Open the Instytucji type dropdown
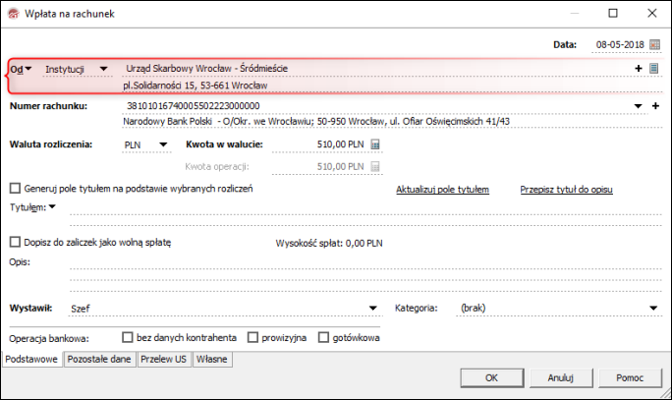The image size is (672, 400). 103,69
